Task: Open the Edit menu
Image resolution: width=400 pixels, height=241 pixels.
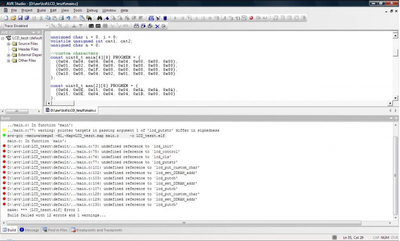Action: [x=53, y=10]
